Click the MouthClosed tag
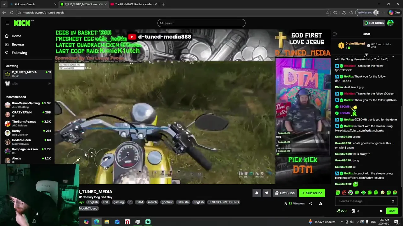The width and height of the screenshot is (403, 226). coord(88,208)
